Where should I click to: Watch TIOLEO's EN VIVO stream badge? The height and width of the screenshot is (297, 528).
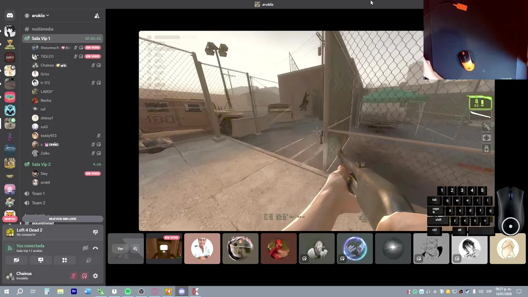pyautogui.click(x=93, y=57)
